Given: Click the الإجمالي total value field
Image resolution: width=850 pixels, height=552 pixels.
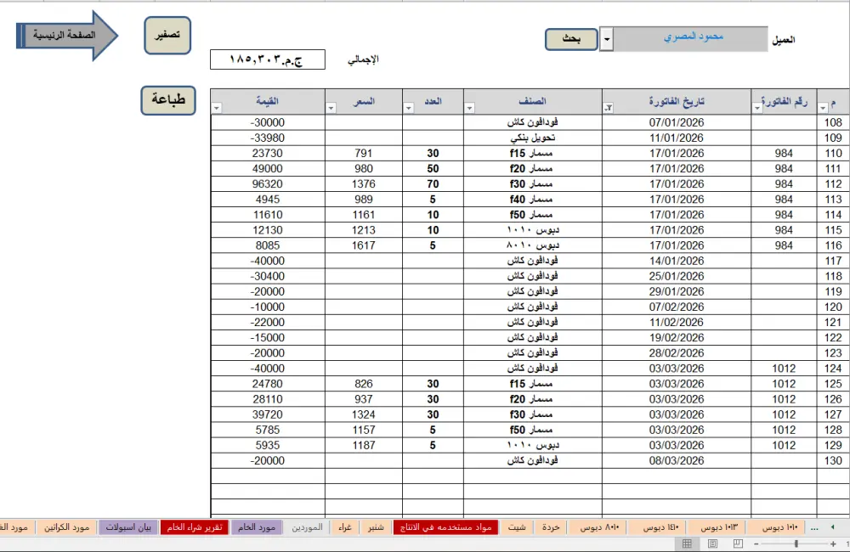Looking at the screenshot, I should pyautogui.click(x=268, y=59).
